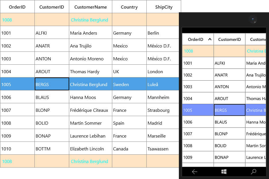This screenshot has width=269, height=179.
Task: Select the Frédérique Citeaux cell in desktop grid
Action: 90,110
